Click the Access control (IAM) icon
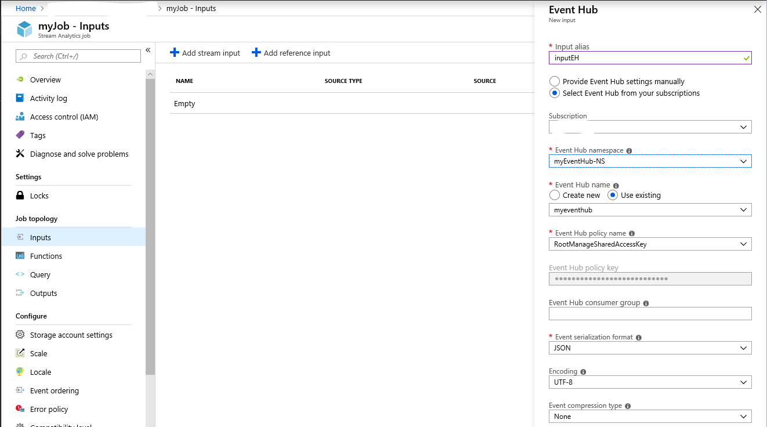This screenshot has height=427, width=767. (x=20, y=117)
